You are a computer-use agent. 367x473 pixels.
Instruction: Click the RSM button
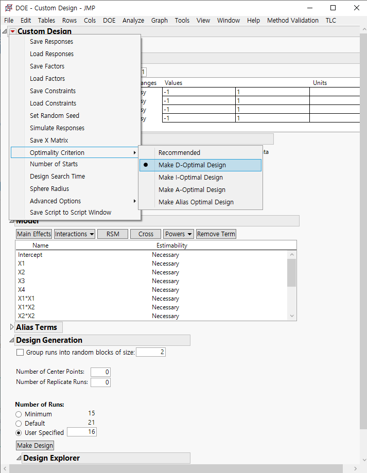pyautogui.click(x=113, y=234)
